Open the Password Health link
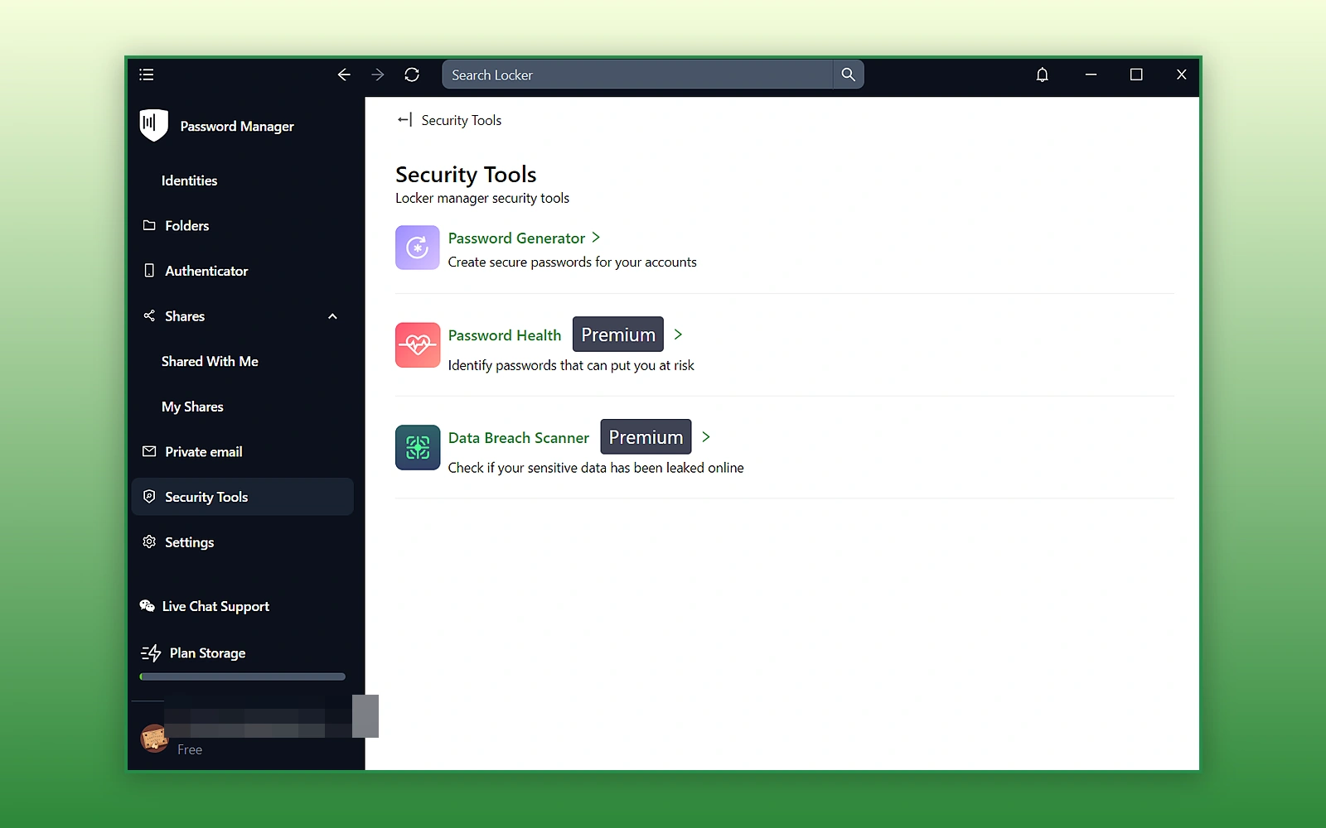 (x=505, y=335)
